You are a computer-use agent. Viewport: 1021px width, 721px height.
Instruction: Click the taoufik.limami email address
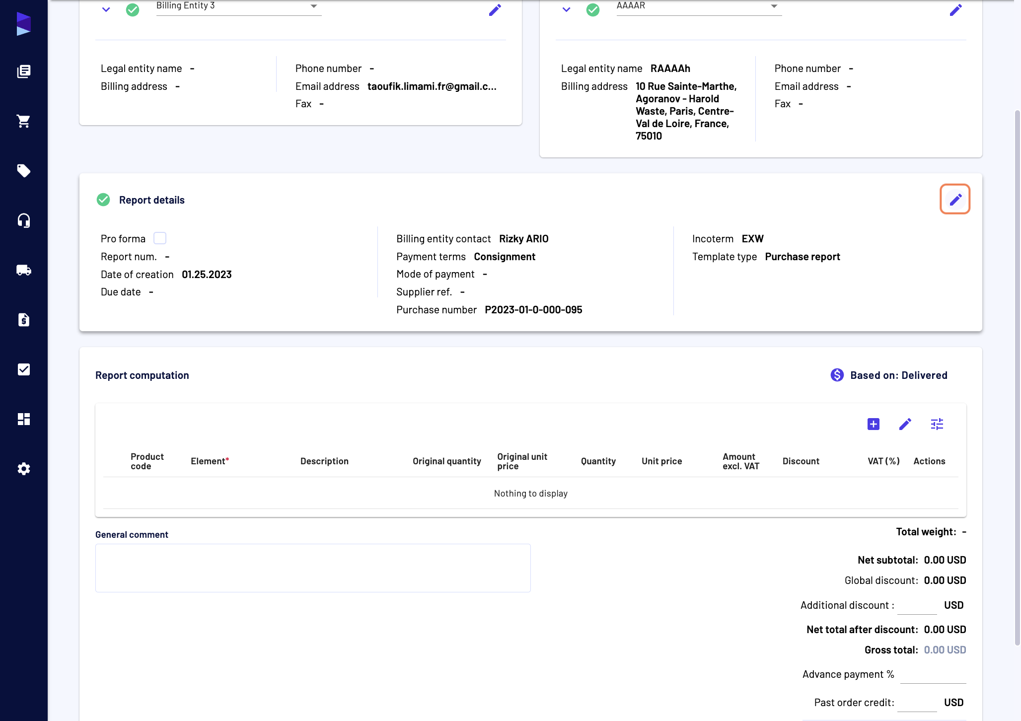pos(432,86)
